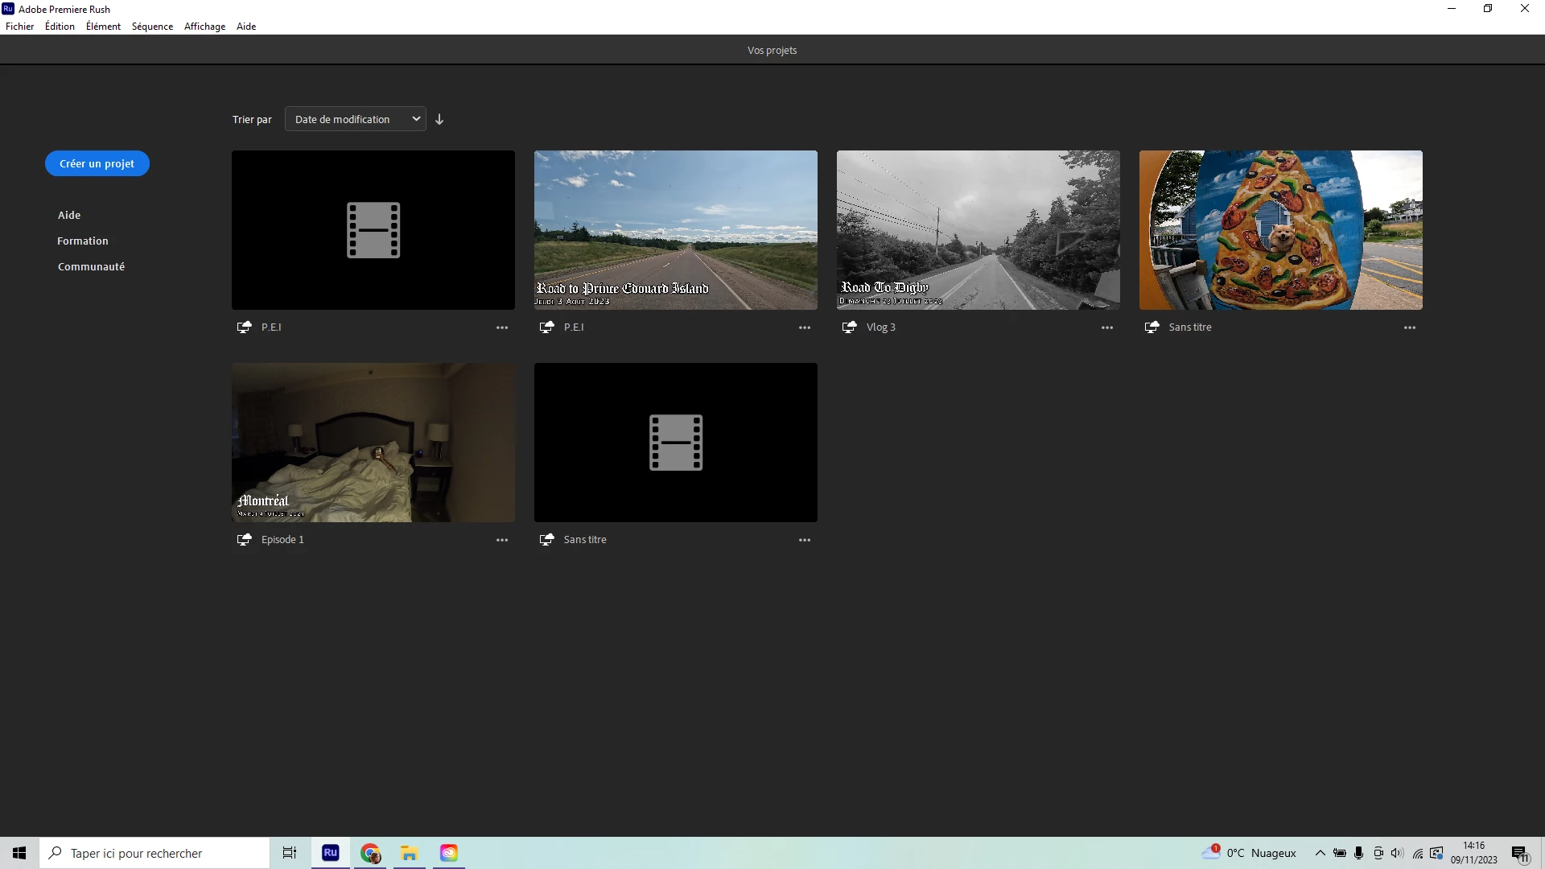Toggle sort direction arrow
The image size is (1545, 869).
439,119
